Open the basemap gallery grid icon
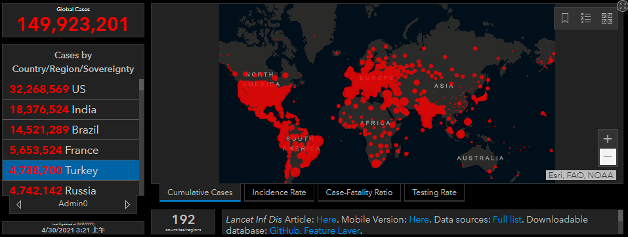 tap(607, 18)
